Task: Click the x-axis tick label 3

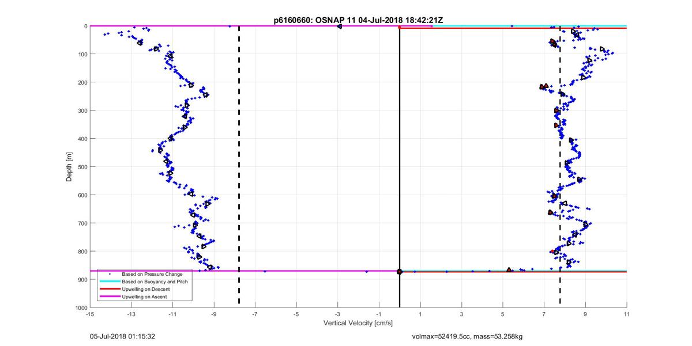Action: click(x=462, y=314)
